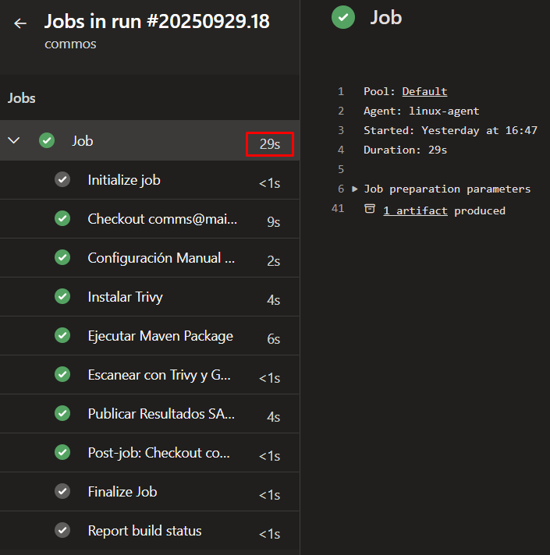The height and width of the screenshot is (555, 550).
Task: Click the 29s duration on Job row
Action: click(x=270, y=144)
